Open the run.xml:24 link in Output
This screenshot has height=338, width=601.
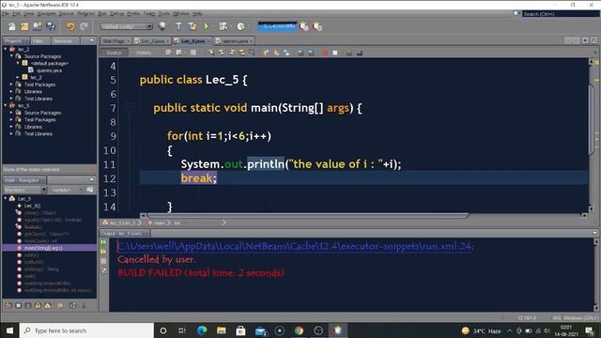294,246
